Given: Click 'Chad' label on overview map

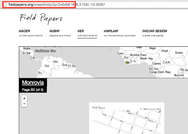Looking at the screenshot, I should point(164,51).
